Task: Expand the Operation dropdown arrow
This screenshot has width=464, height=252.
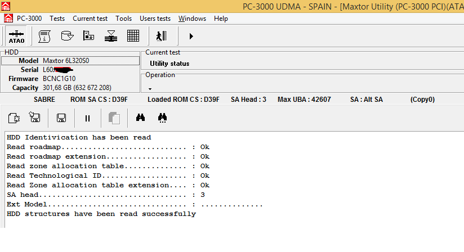Action: point(150,89)
